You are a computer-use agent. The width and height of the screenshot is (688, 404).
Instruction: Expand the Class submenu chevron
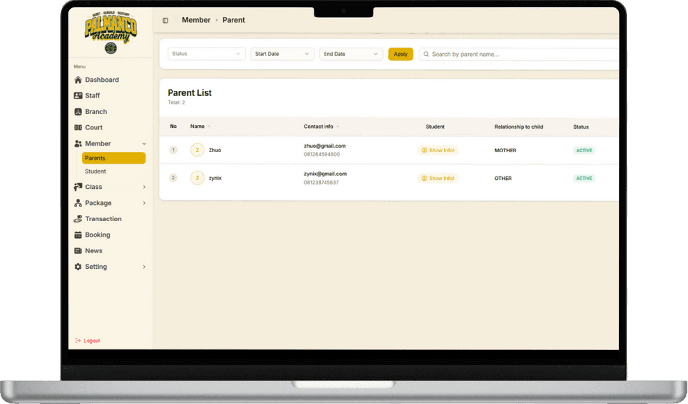coord(144,187)
